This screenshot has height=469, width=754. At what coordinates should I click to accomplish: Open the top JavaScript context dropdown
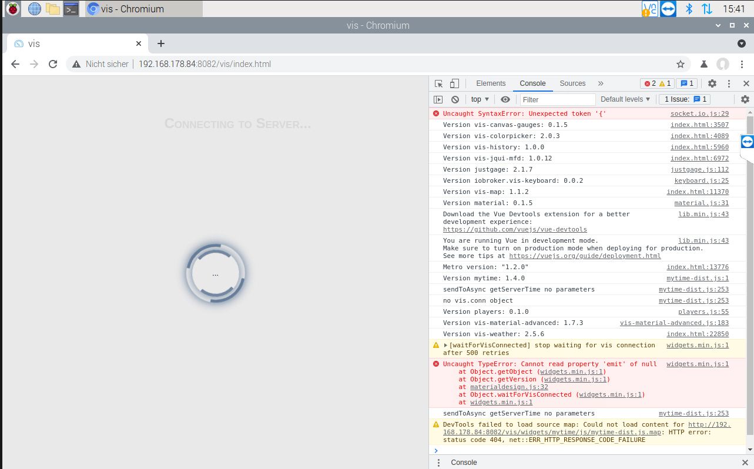tap(480, 99)
